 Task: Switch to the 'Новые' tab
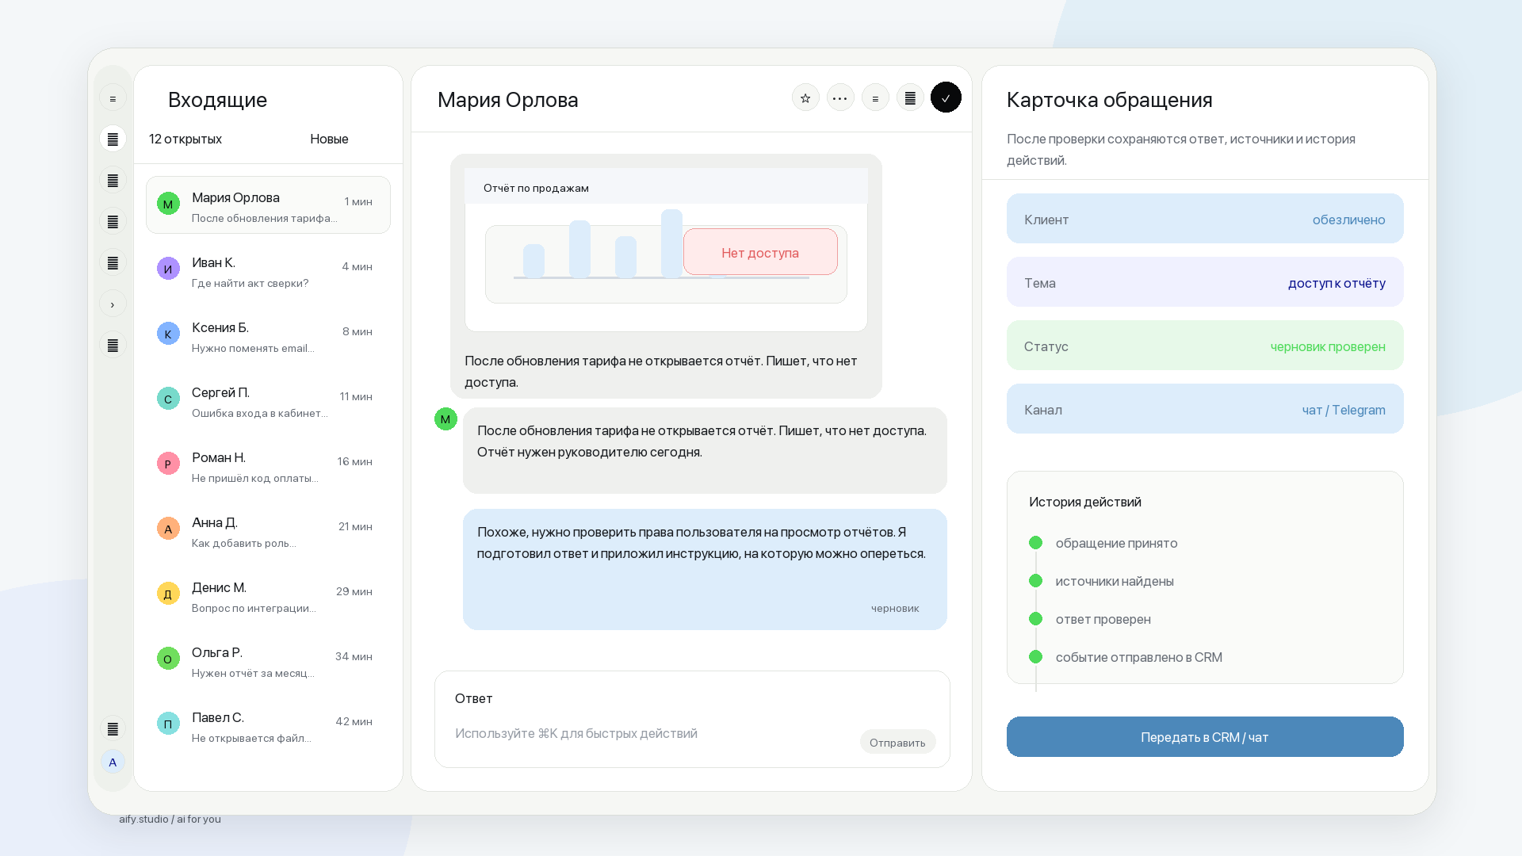pos(329,139)
